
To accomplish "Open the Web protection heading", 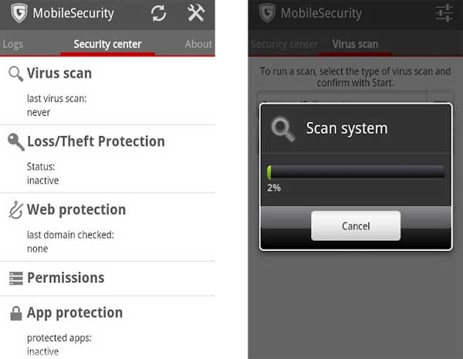I will [x=76, y=209].
